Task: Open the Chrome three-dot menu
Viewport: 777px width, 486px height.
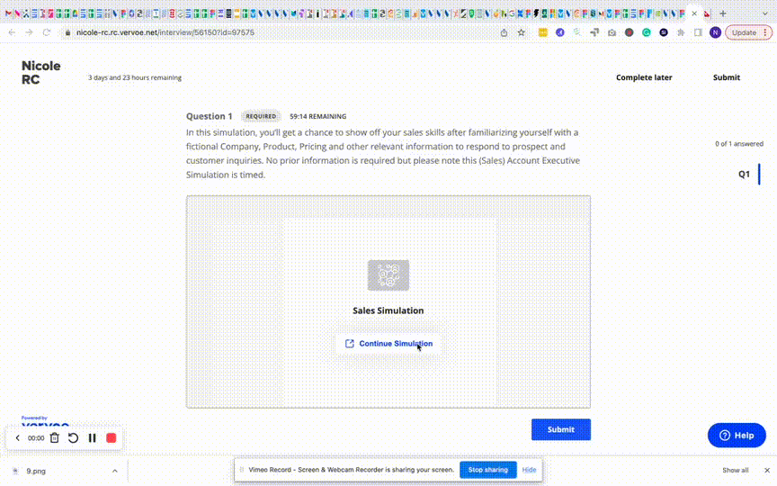Action: coord(765,32)
